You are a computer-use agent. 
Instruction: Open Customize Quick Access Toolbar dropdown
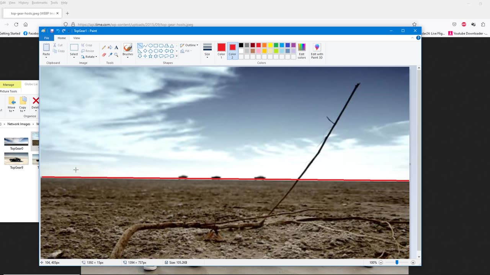(69, 31)
